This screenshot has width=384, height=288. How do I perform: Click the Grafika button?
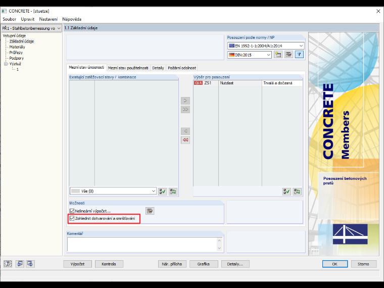pos(203,264)
